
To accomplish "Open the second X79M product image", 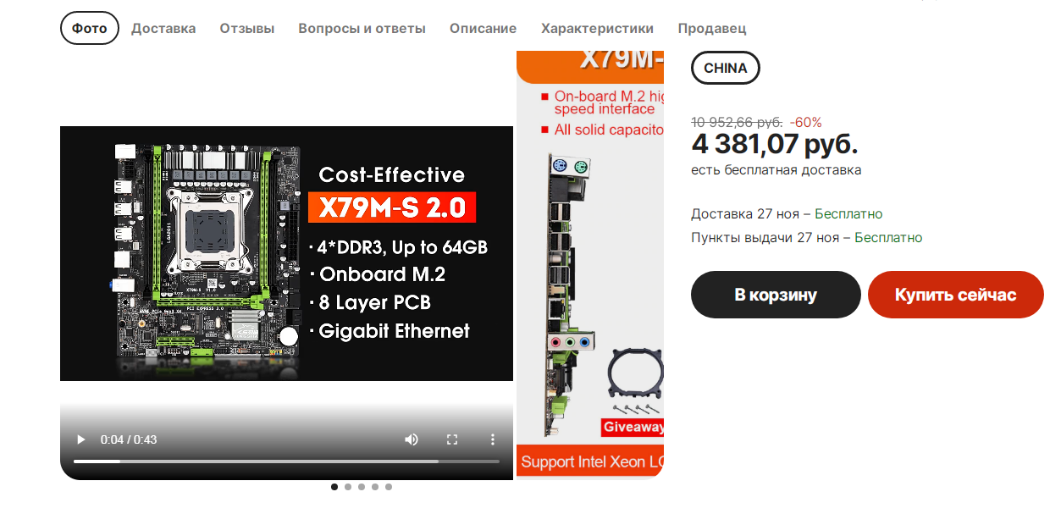I will click(x=590, y=264).
